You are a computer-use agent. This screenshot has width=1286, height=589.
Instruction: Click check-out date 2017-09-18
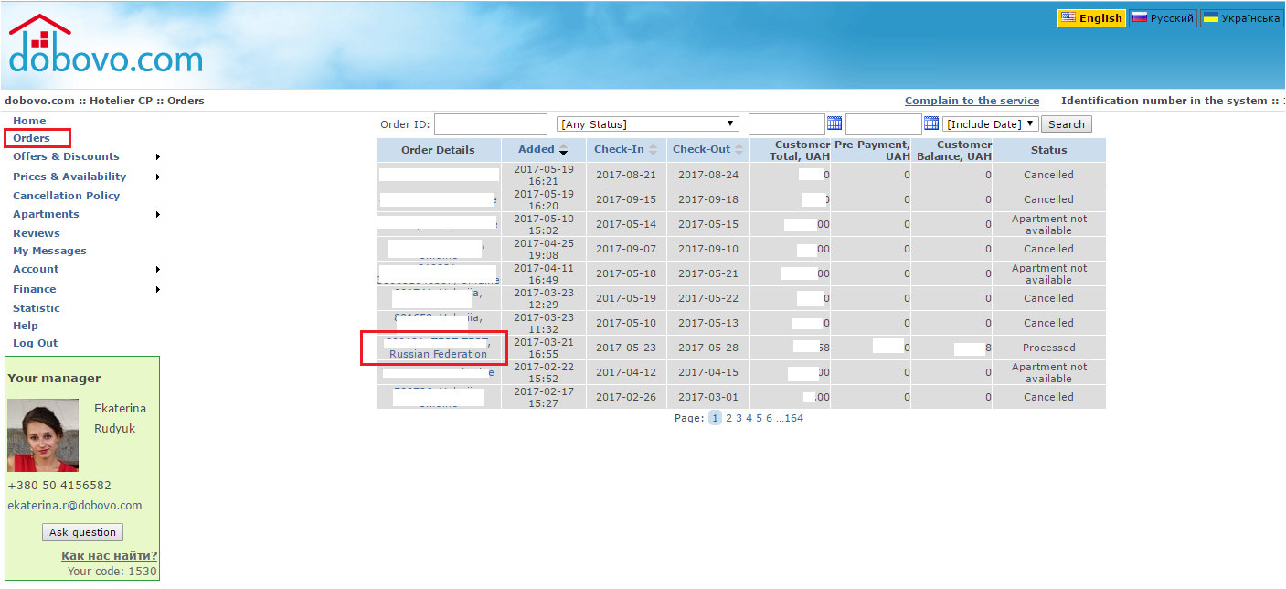tap(708, 199)
